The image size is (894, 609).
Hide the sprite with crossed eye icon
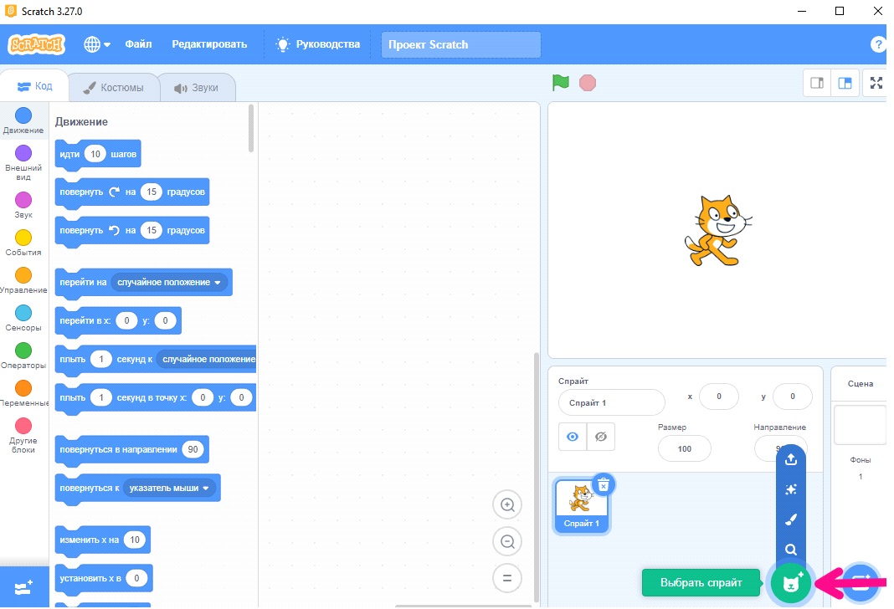pos(600,437)
